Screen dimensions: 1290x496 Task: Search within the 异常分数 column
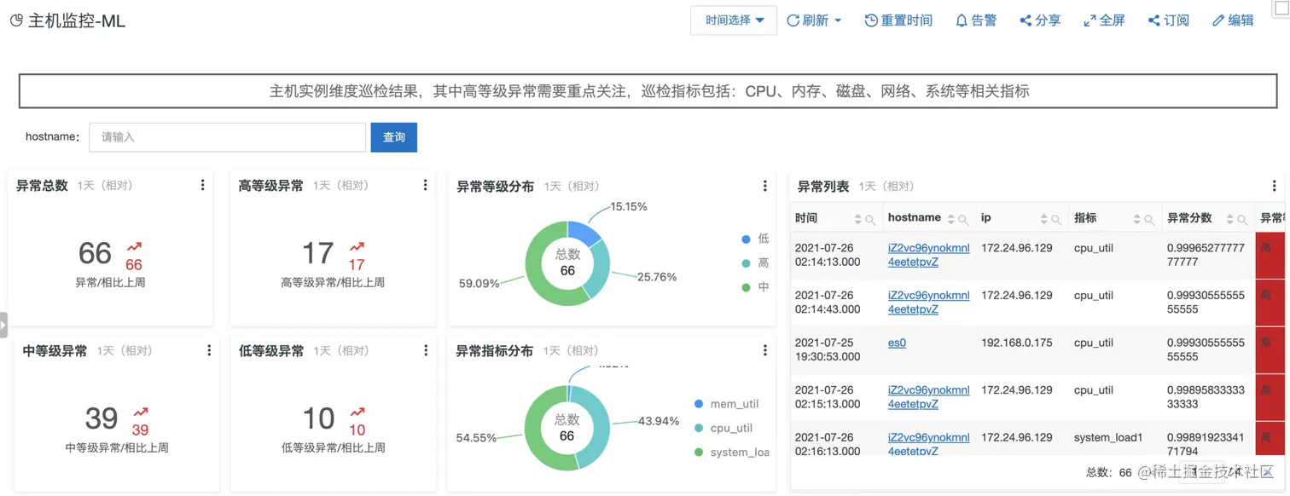(x=1243, y=220)
